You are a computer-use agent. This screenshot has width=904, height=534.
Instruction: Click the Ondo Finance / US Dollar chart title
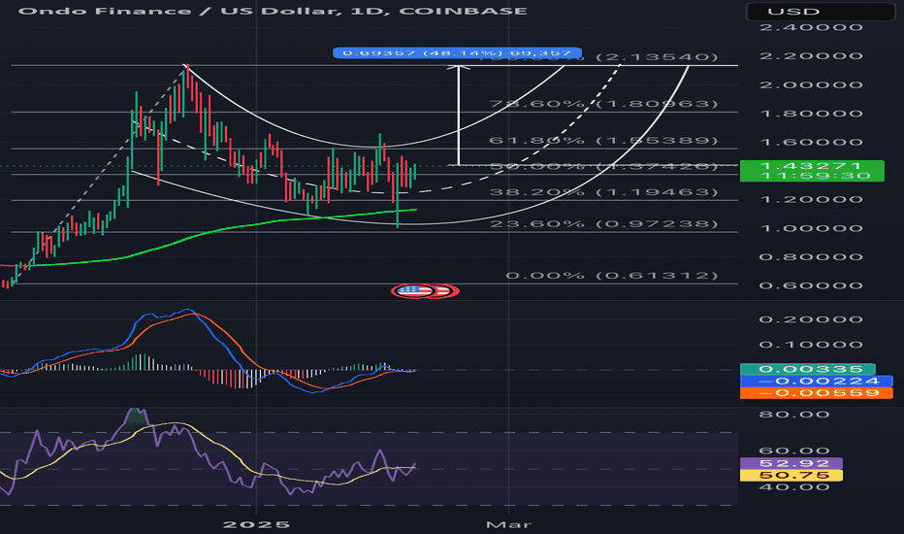point(273,11)
